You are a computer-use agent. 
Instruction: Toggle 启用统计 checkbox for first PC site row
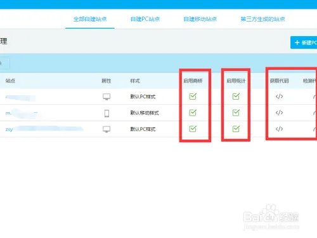(x=236, y=96)
